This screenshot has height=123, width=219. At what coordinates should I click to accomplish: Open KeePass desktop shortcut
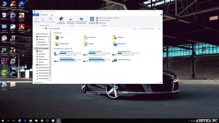click(x=13, y=17)
